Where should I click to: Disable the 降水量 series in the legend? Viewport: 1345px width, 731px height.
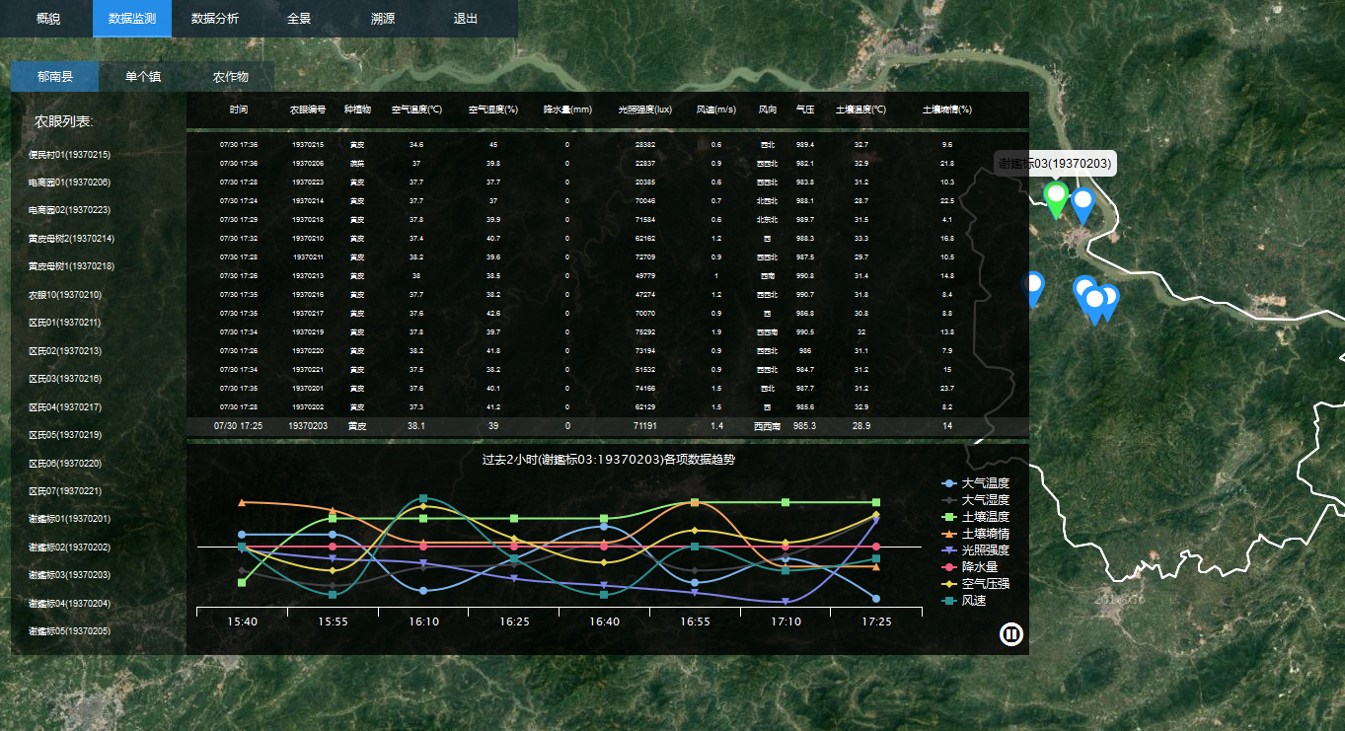[x=979, y=567]
